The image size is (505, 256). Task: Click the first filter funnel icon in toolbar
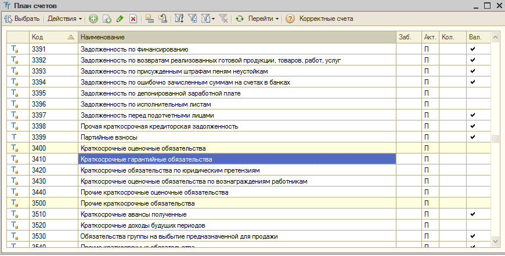(179, 19)
